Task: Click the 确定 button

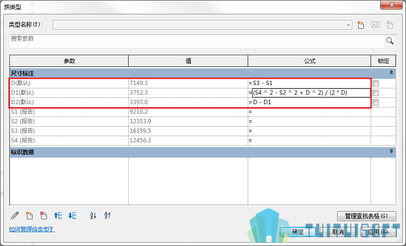Action: (x=298, y=232)
